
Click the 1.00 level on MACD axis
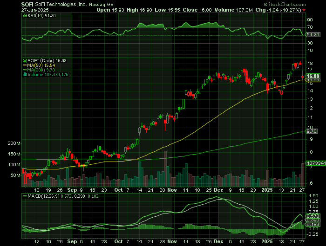coord(313,207)
